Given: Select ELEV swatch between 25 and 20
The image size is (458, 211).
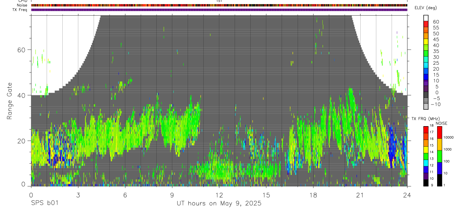Looking at the screenshot, I should [426, 65].
